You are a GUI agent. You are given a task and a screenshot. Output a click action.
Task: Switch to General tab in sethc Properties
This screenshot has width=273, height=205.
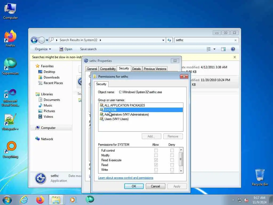tap(92, 69)
